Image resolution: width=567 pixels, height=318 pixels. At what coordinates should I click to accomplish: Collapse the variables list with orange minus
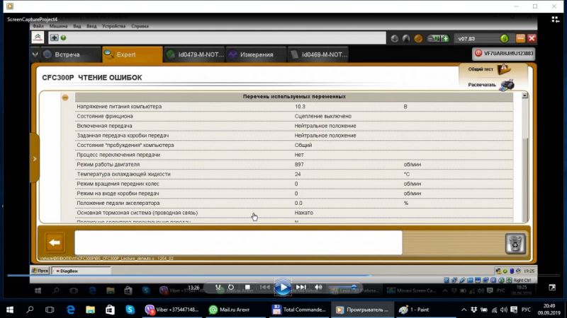pyautogui.click(x=65, y=97)
